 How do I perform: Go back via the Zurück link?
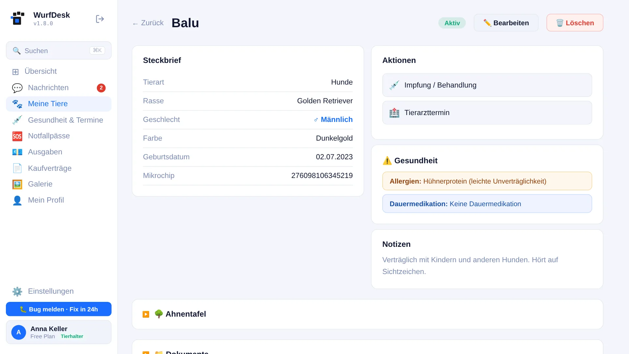click(x=148, y=23)
